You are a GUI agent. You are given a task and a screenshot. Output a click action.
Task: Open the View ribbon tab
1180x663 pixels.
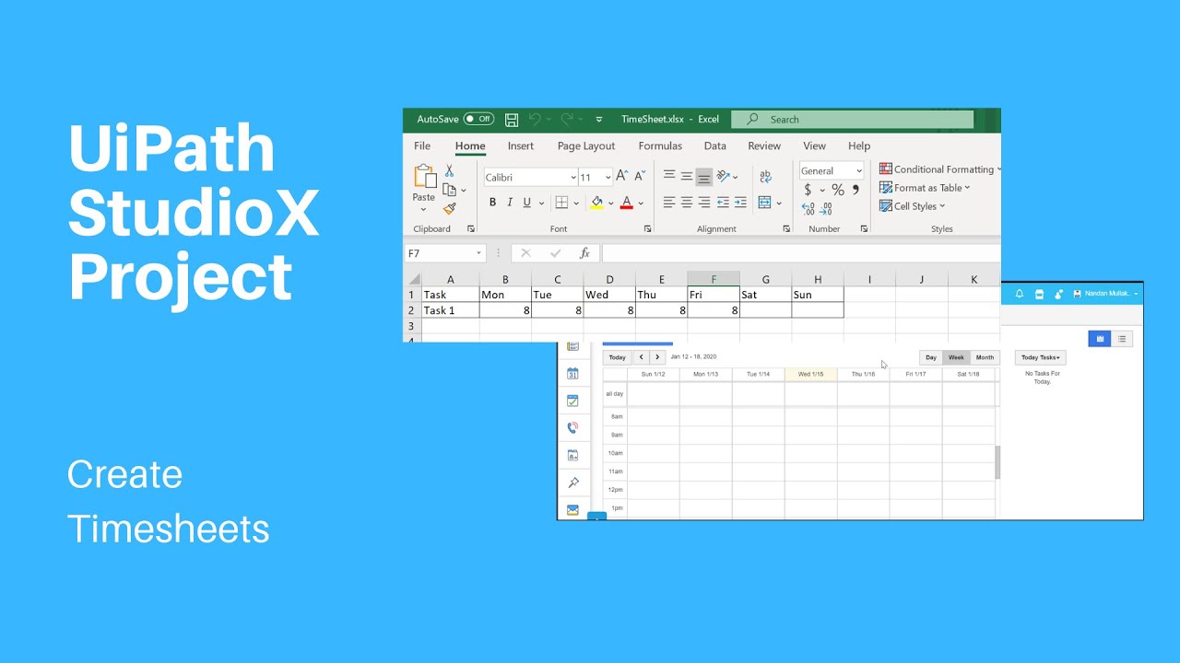[814, 145]
